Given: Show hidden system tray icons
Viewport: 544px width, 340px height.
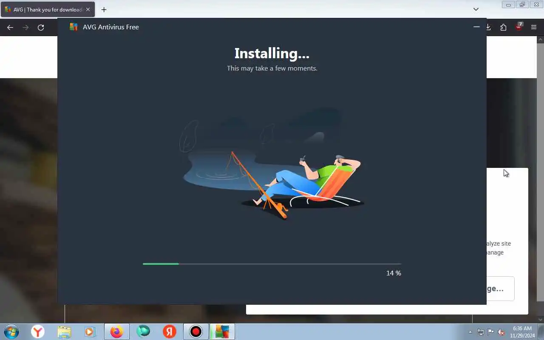Looking at the screenshot, I should (470, 332).
